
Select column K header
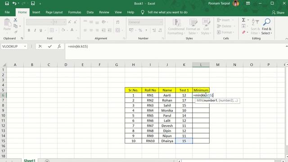(x=184, y=65)
